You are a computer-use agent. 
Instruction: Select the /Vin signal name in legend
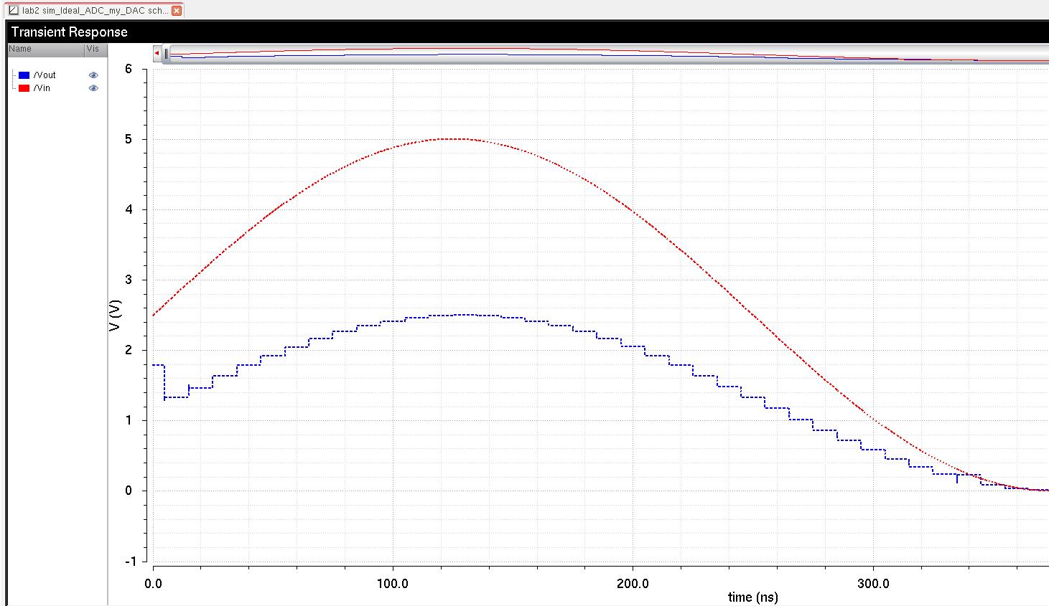(42, 88)
